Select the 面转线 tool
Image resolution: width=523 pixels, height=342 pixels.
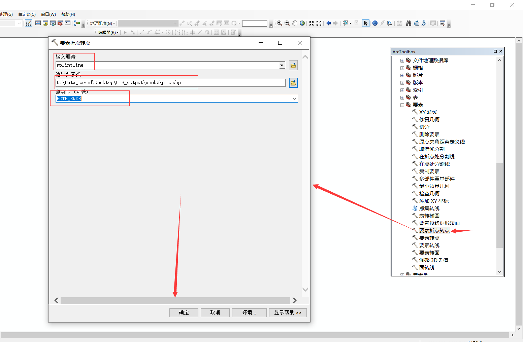(x=427, y=268)
